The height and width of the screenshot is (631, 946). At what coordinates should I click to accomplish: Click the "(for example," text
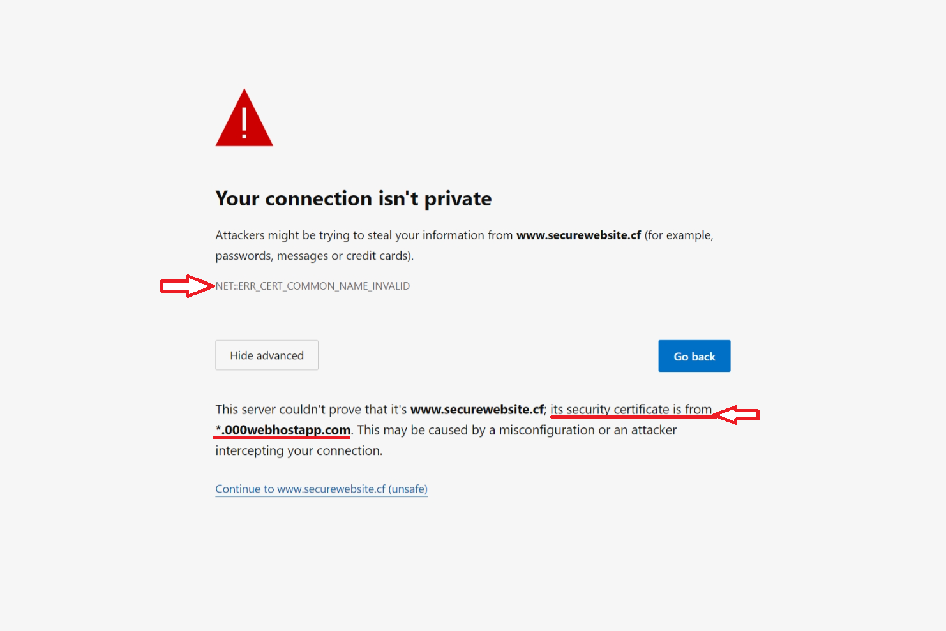pos(679,235)
